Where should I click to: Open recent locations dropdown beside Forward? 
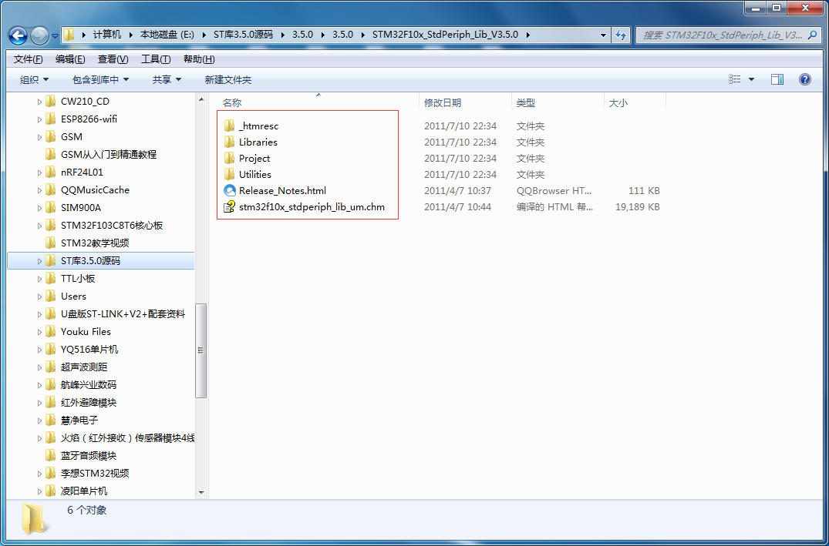55,36
